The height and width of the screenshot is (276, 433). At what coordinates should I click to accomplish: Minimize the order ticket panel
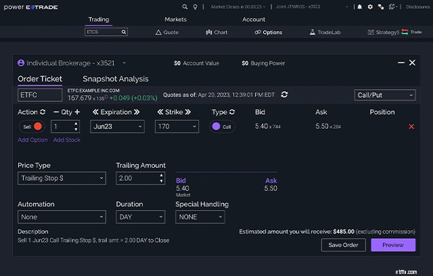tap(401, 63)
